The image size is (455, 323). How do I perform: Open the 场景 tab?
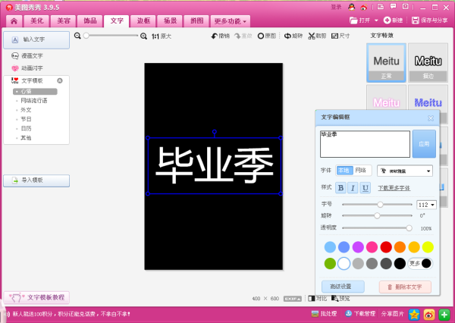170,21
